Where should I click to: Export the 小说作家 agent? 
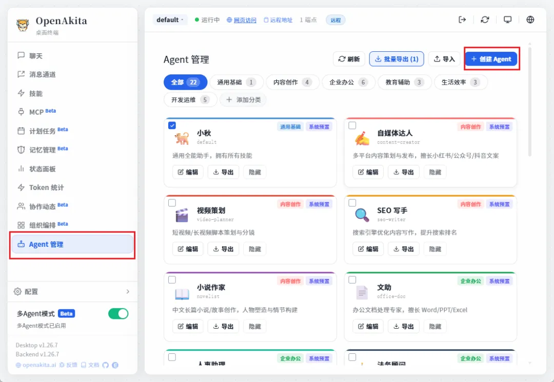coord(223,327)
